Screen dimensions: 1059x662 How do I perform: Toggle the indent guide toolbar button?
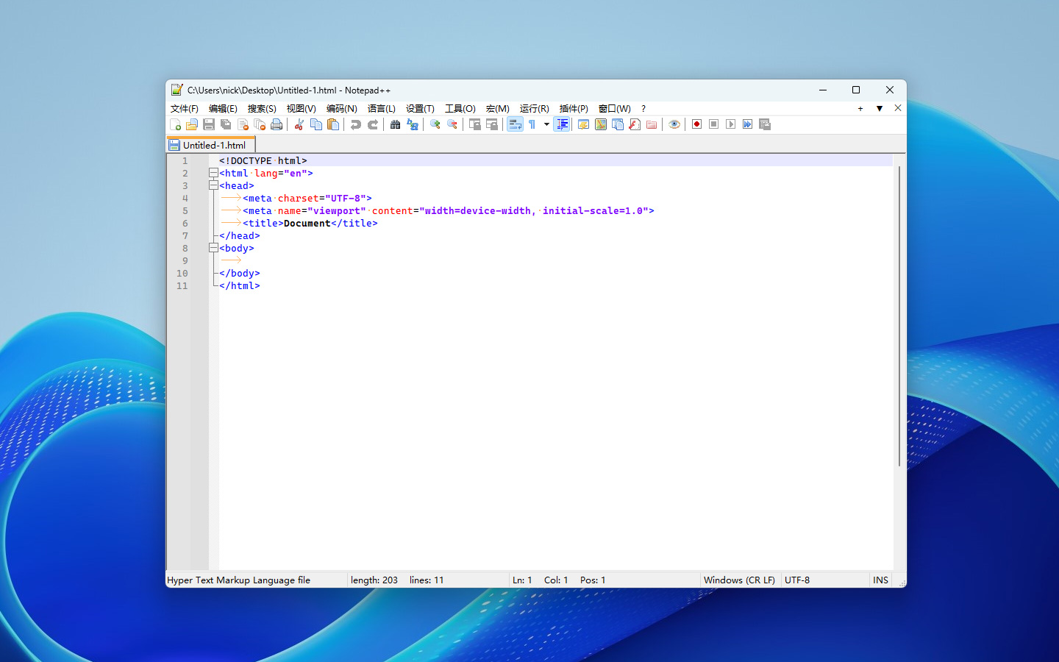[x=562, y=124]
